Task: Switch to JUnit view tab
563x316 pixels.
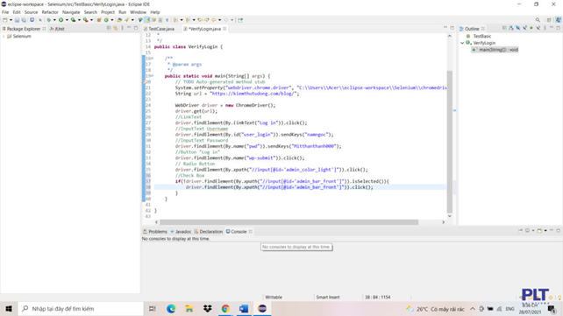Action: 57,29
